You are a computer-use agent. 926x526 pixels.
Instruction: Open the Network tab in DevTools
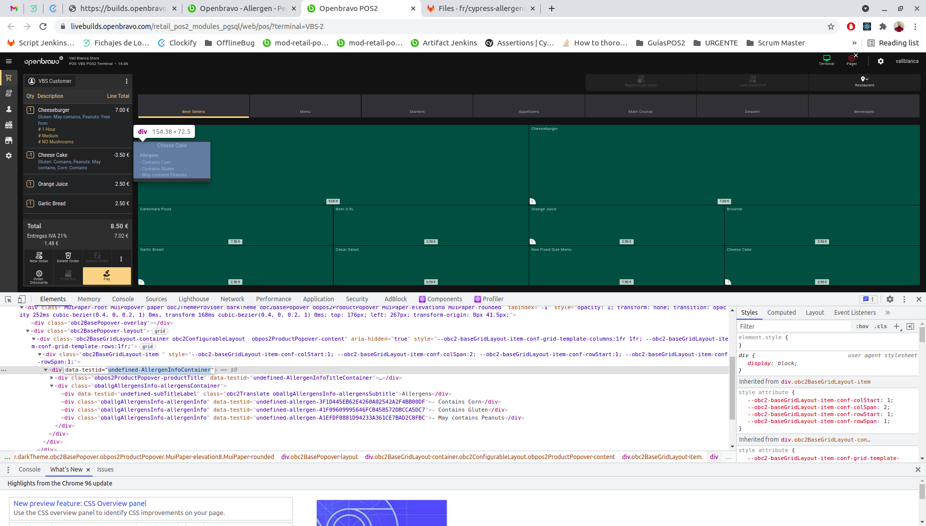(x=232, y=299)
